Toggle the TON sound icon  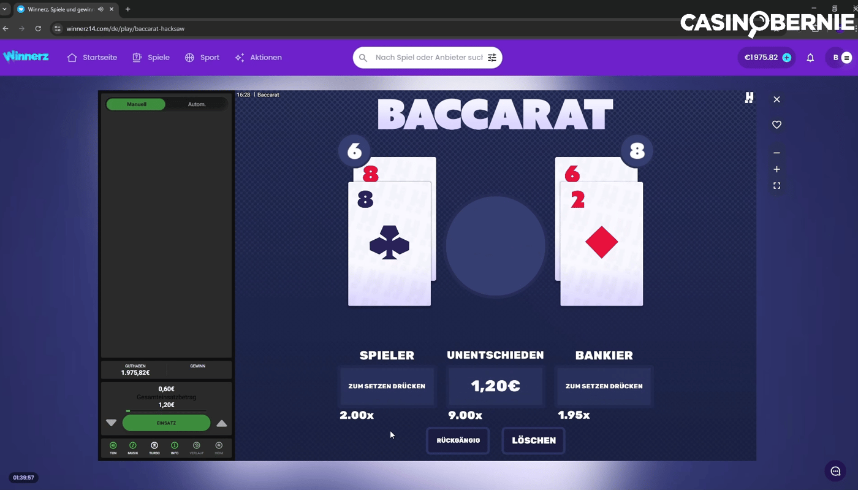113,446
